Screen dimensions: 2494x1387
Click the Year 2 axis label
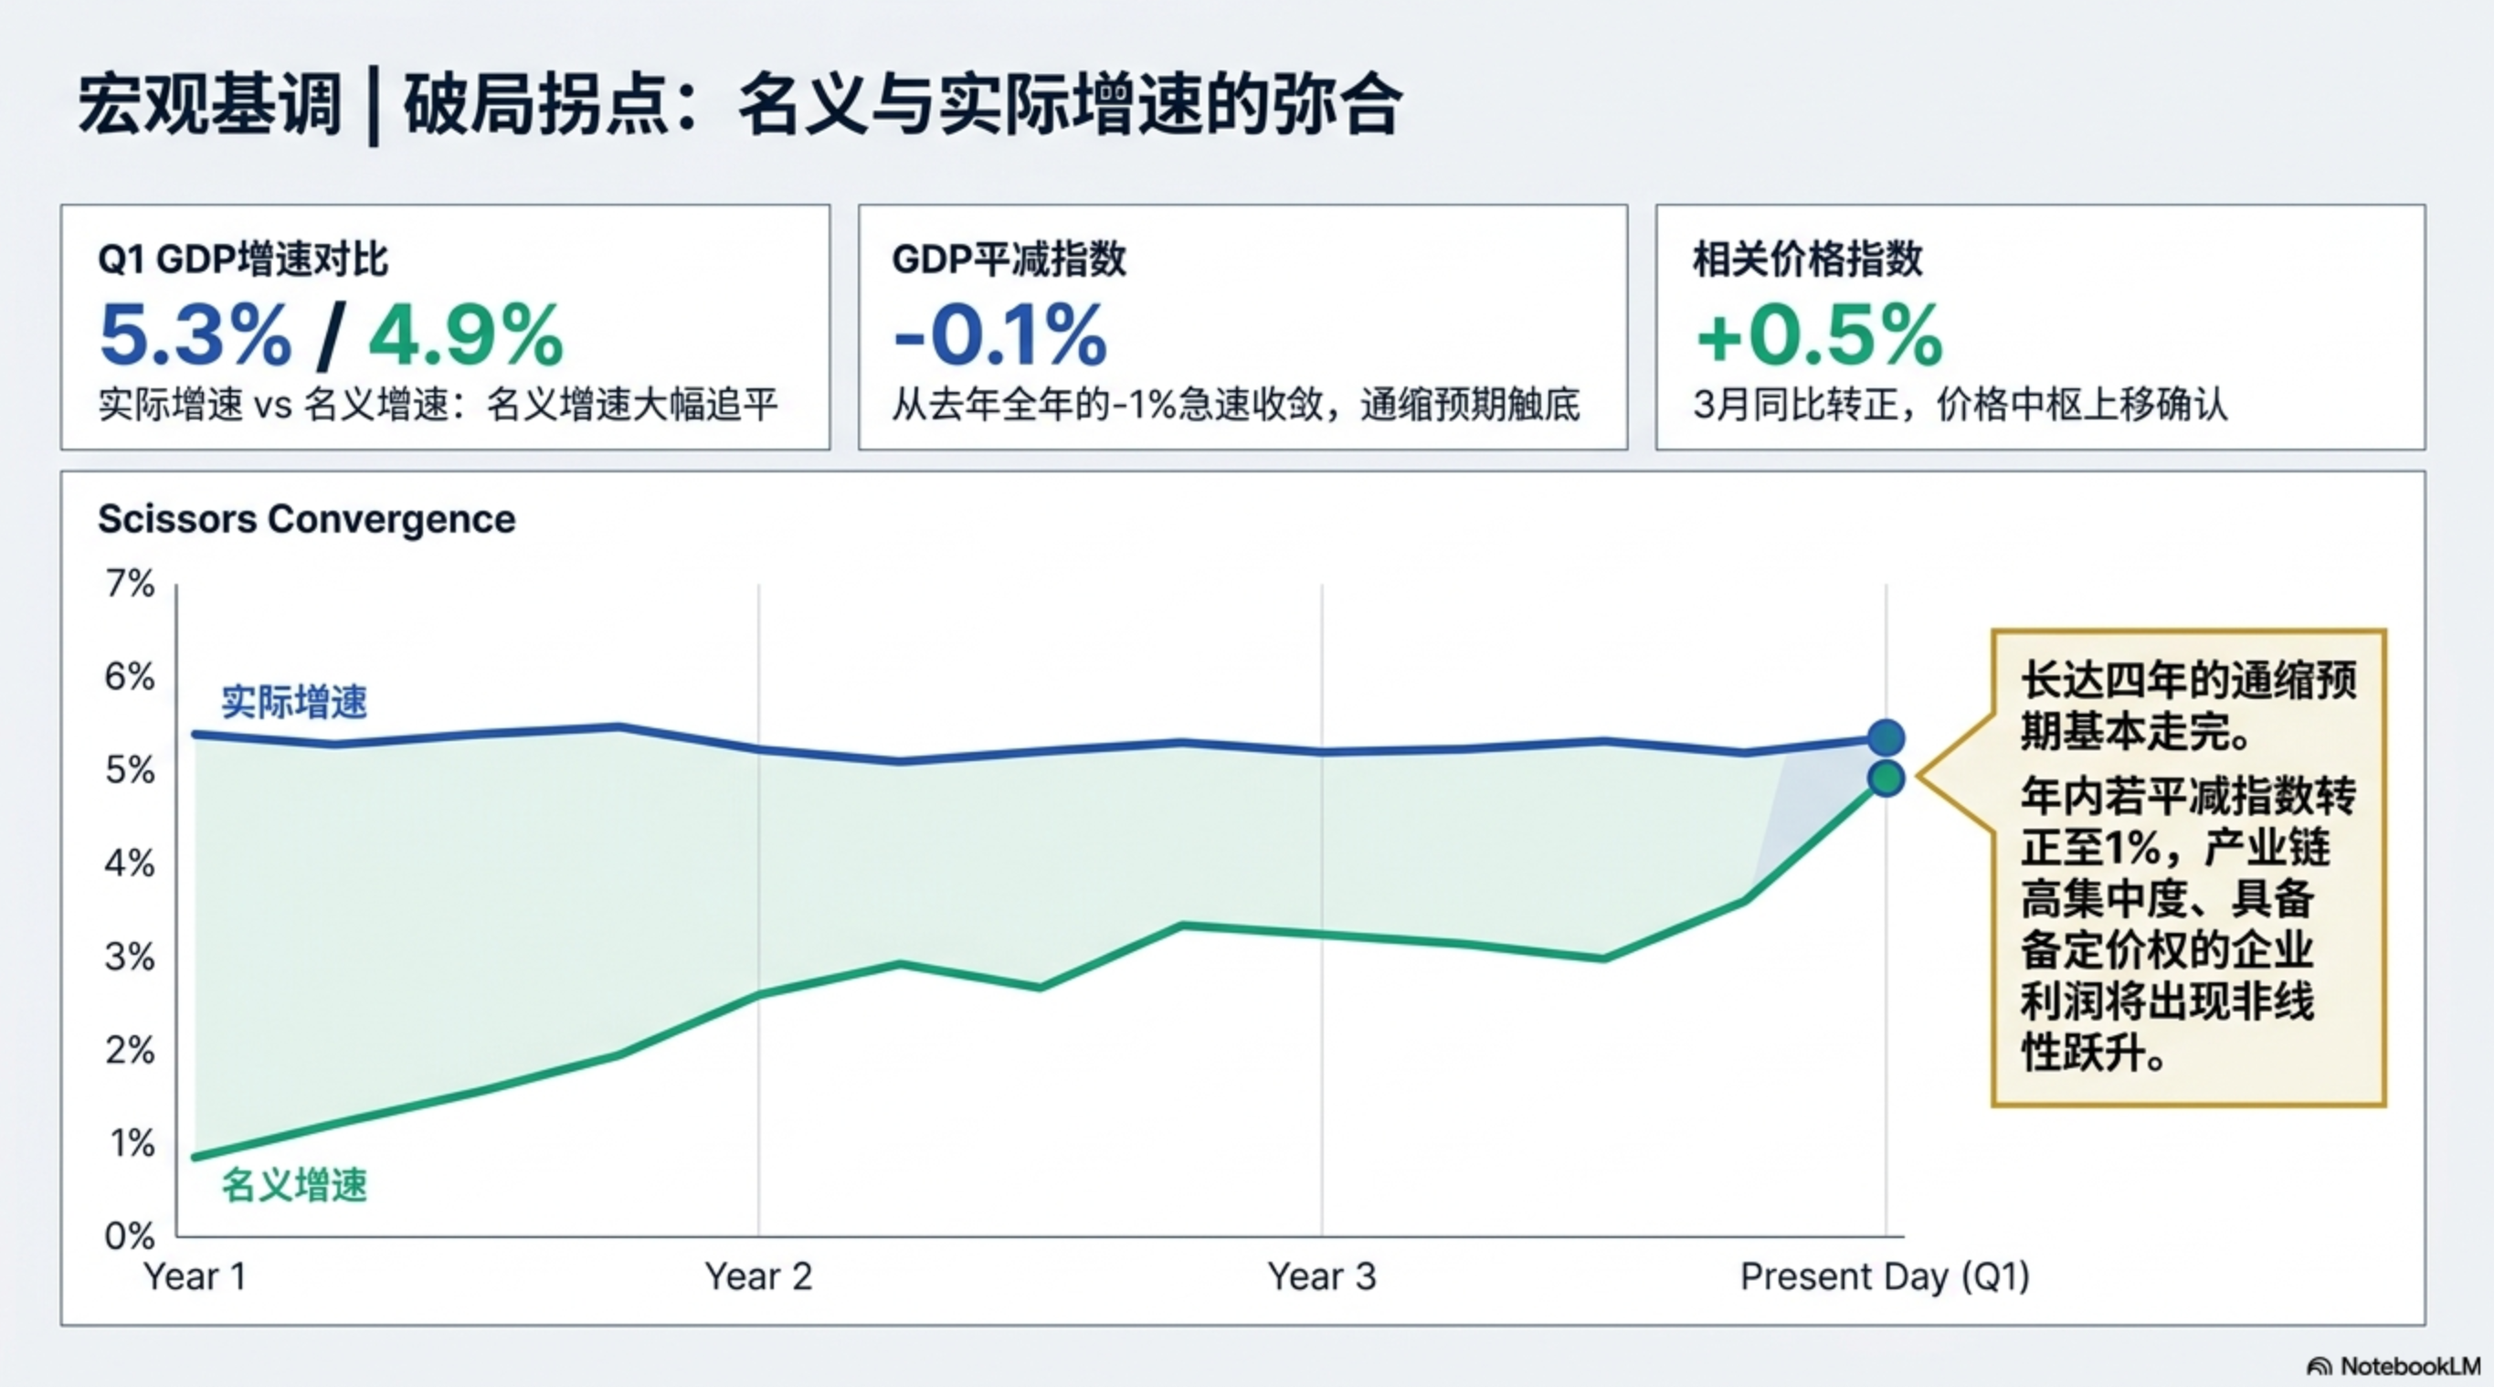758,1276
